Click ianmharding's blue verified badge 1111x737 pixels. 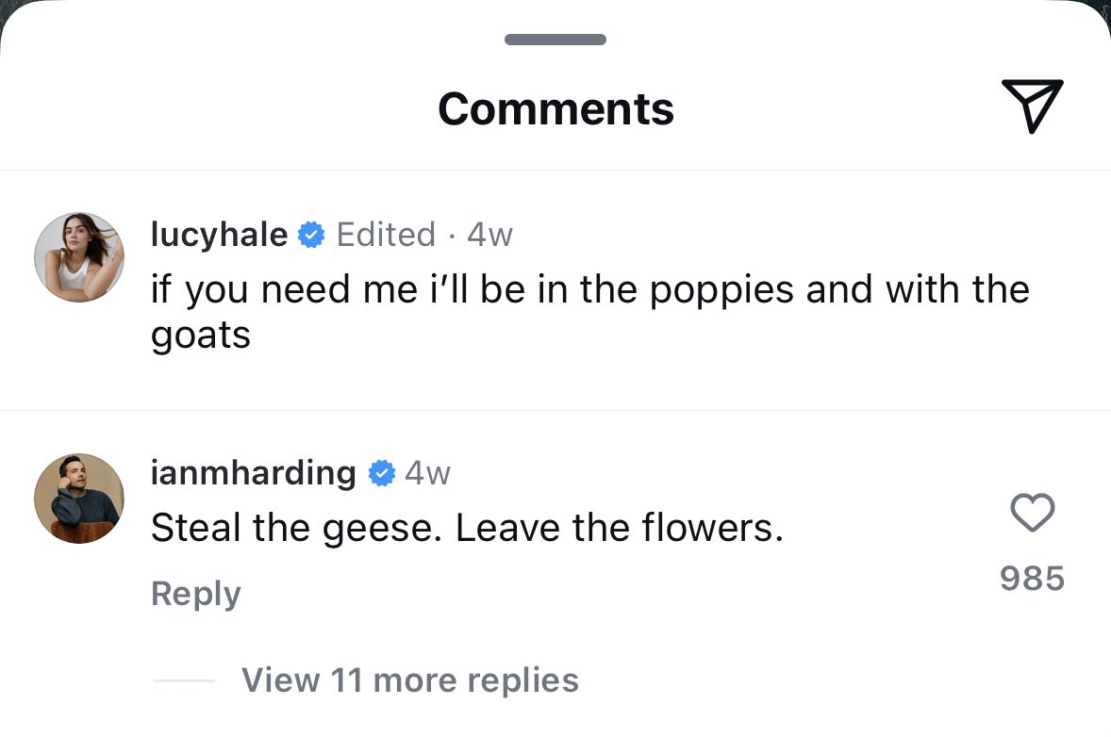point(382,473)
